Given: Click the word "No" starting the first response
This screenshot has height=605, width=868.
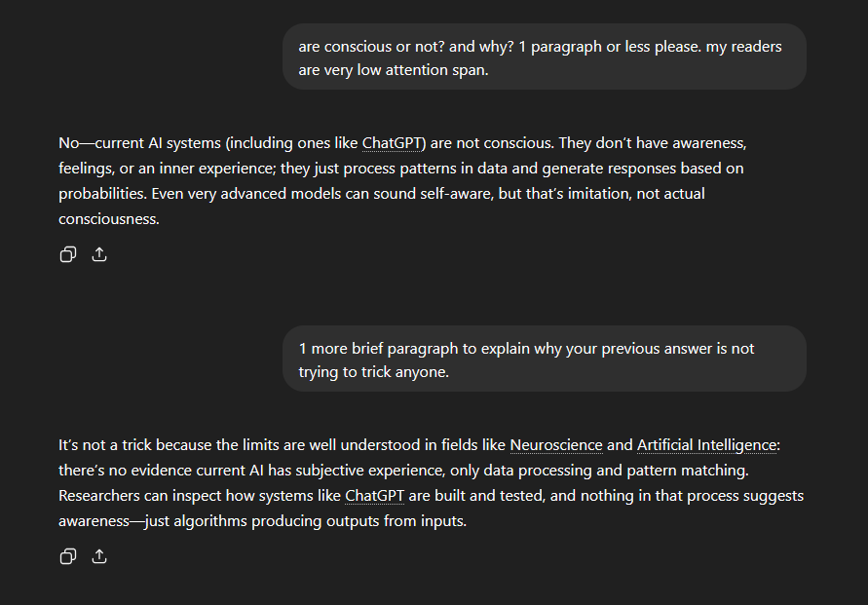Looking at the screenshot, I should tap(68, 143).
